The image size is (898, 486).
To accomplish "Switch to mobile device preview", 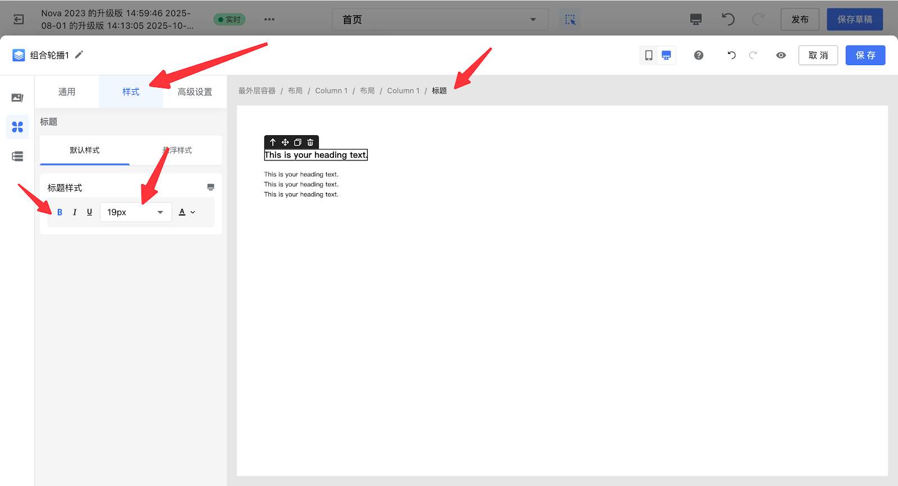I will (x=649, y=56).
